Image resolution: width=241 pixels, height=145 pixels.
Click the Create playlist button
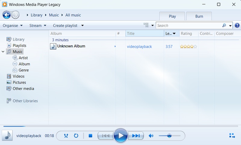click(65, 26)
